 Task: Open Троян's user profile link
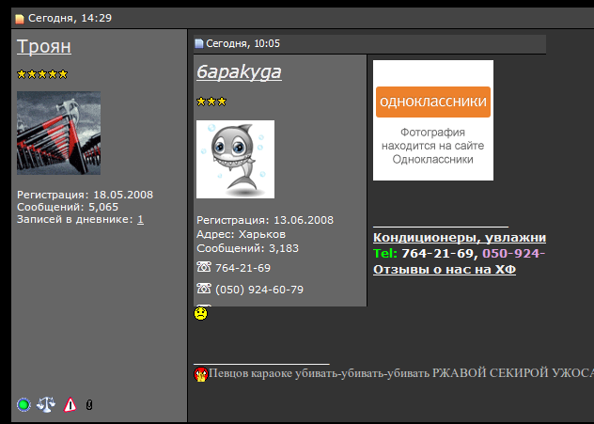click(44, 47)
